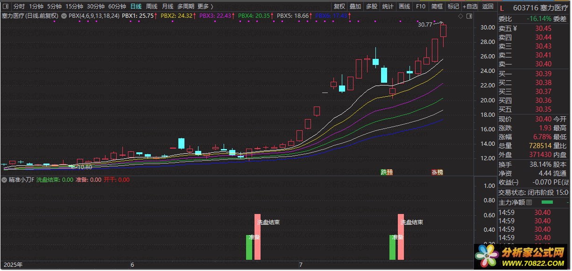The image size is (572, 271).
Task: Switch to the 60分钟 period
Action: (x=117, y=7)
